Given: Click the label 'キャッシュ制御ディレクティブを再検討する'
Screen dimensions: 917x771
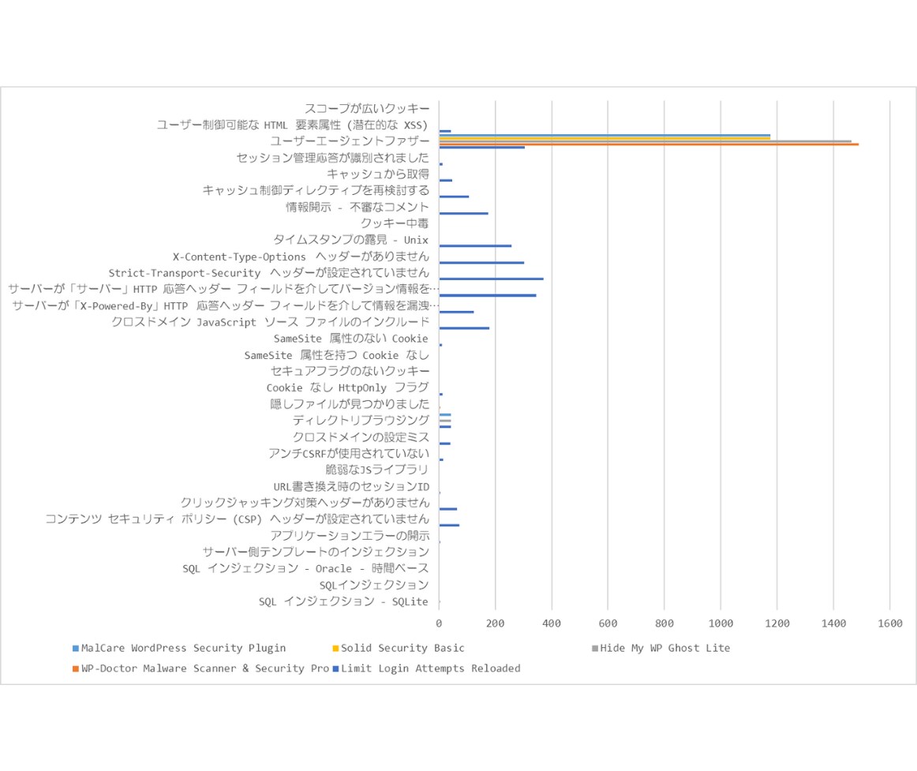Looking at the screenshot, I should coord(316,191).
